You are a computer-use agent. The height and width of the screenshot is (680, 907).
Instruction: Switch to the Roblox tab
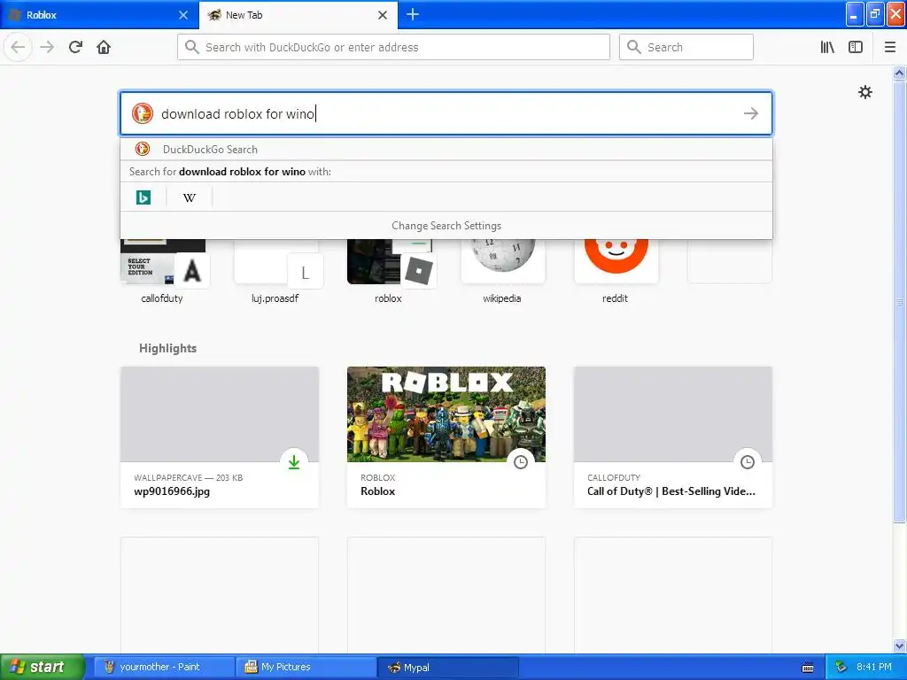coord(99,15)
